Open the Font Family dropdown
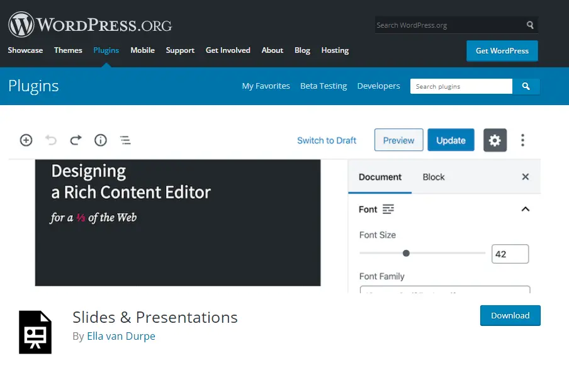Screen dimensions: 569x370 tap(445, 290)
